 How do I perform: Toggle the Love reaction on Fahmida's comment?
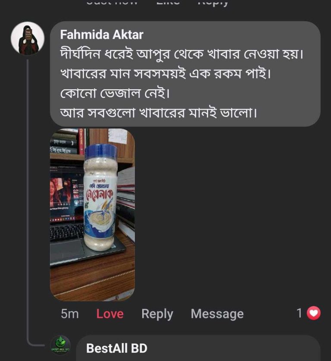(110, 314)
